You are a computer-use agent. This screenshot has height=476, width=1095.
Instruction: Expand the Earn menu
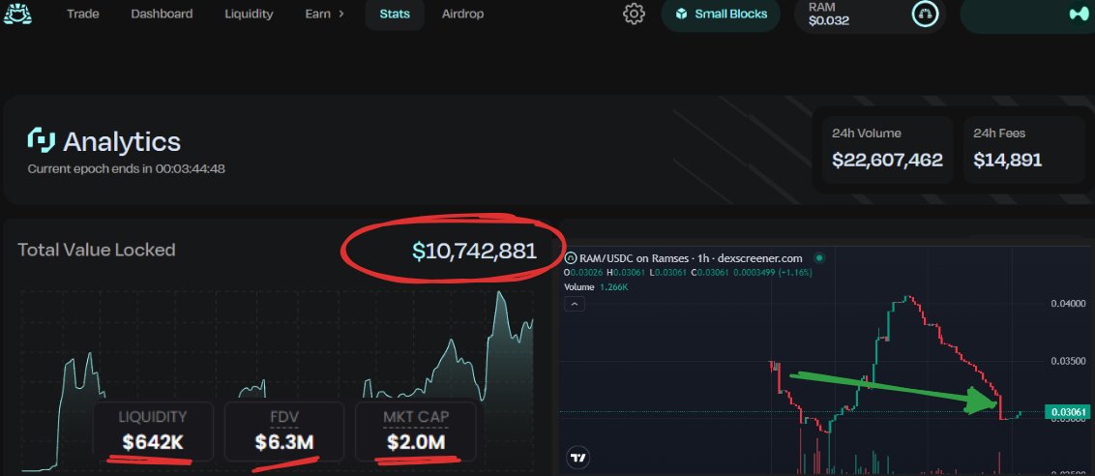pos(324,14)
